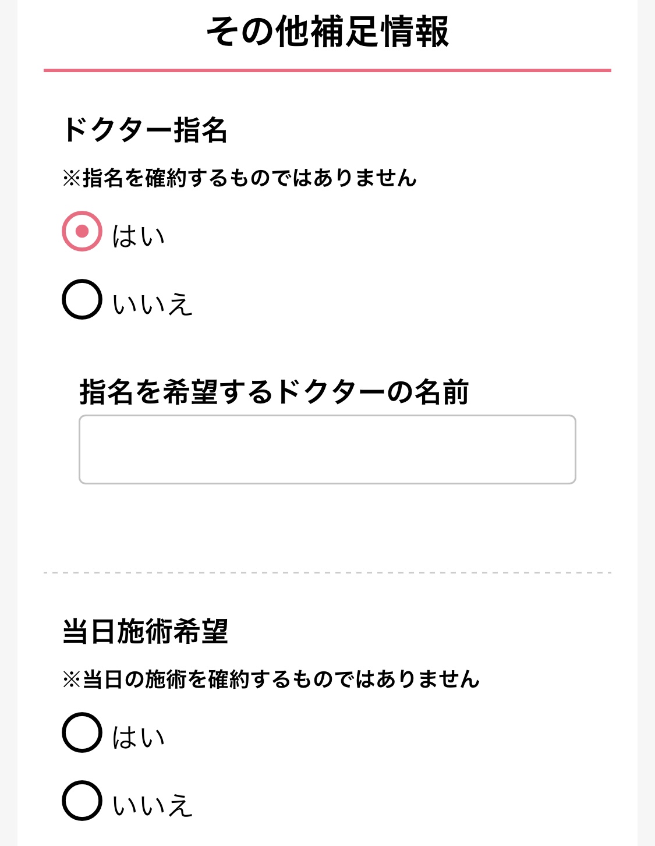655x846 pixels.
Task: Click the ドクター指名 section title
Action: click(145, 130)
